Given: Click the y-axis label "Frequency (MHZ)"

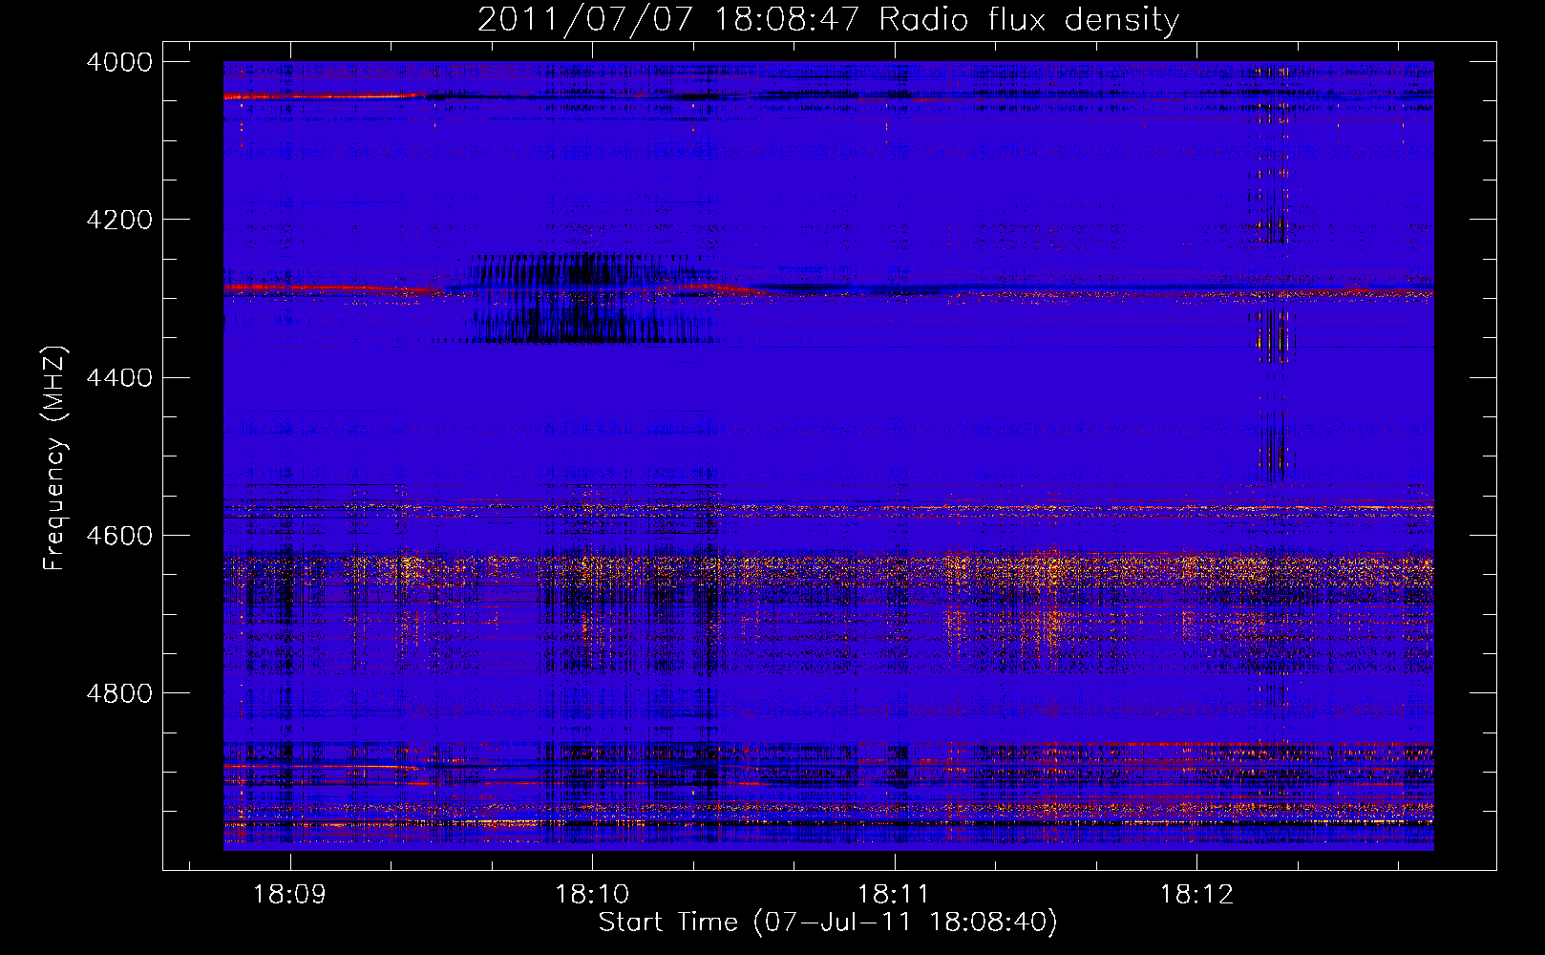Looking at the screenshot, I should (x=54, y=458).
